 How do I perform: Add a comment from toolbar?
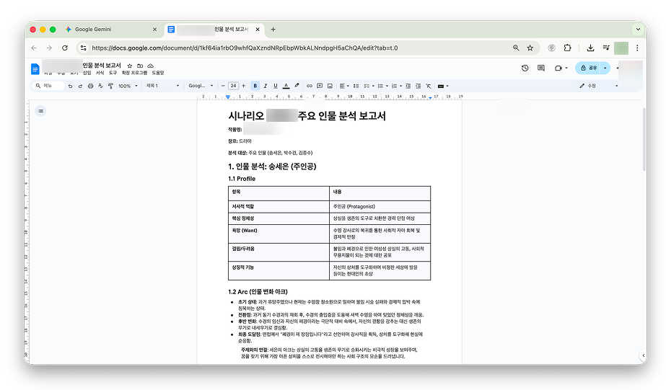pos(320,86)
